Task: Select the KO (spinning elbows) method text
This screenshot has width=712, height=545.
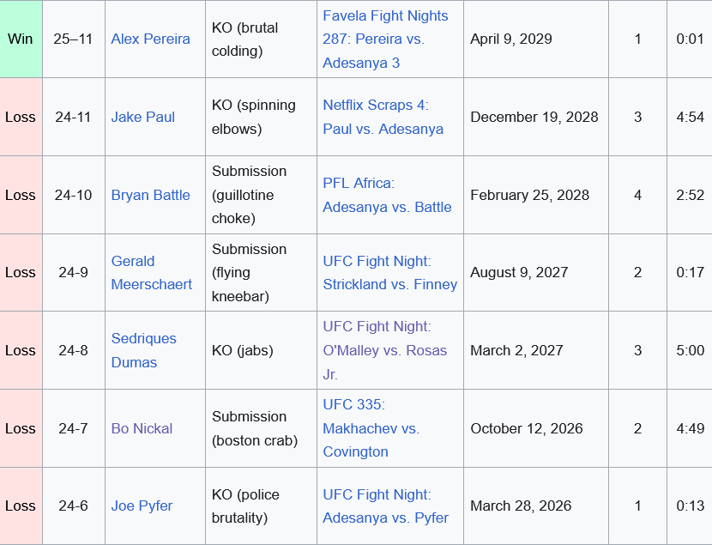Action: (x=253, y=118)
